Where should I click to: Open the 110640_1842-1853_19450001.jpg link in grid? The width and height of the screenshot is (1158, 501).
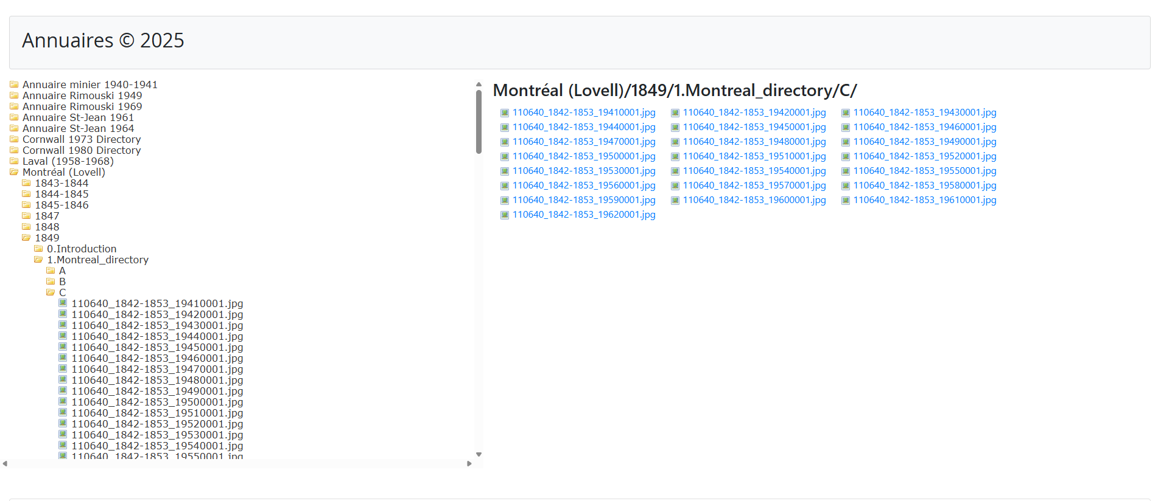tap(754, 127)
